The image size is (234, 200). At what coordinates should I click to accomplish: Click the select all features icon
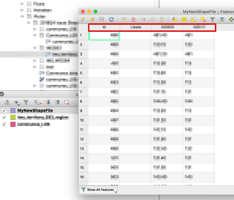[184, 20]
